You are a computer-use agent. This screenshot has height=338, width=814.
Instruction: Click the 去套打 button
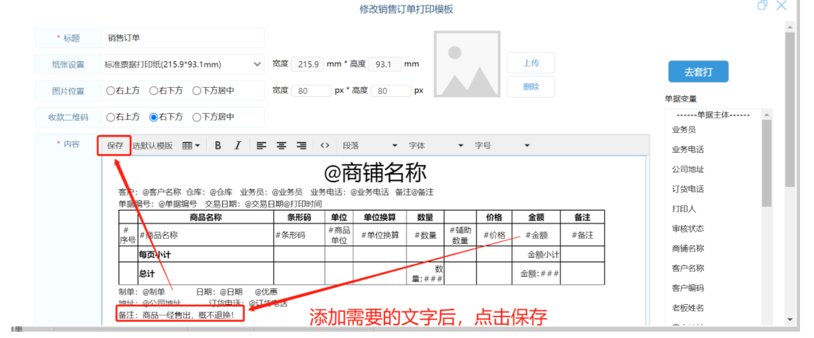(x=698, y=72)
